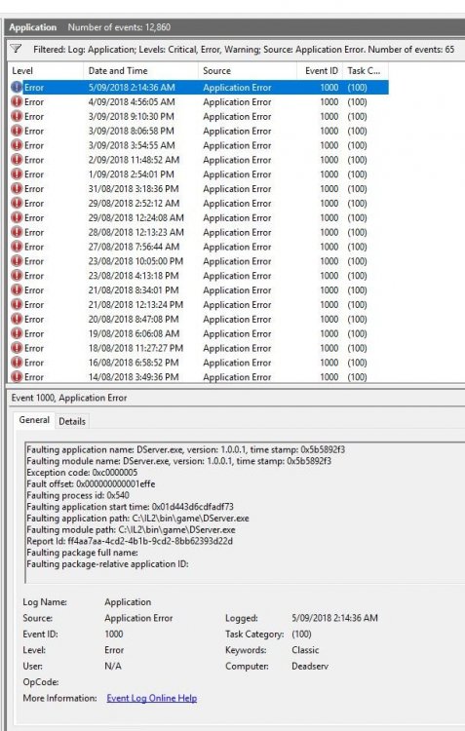This screenshot has width=465, height=731.
Task: Click the Event 1000, Application Error header
Action: tap(69, 398)
